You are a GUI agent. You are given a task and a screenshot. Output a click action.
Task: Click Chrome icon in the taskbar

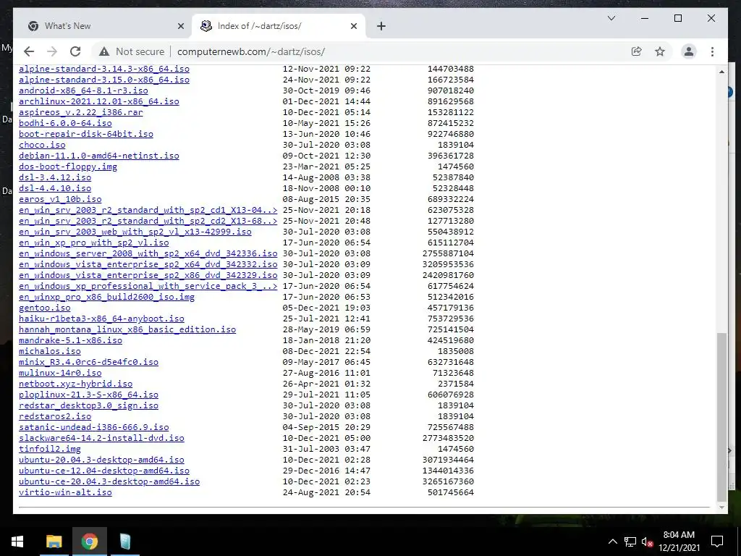[89, 542]
